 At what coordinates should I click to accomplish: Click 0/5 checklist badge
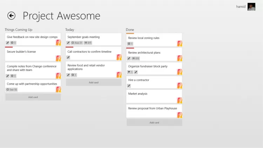click(88, 43)
